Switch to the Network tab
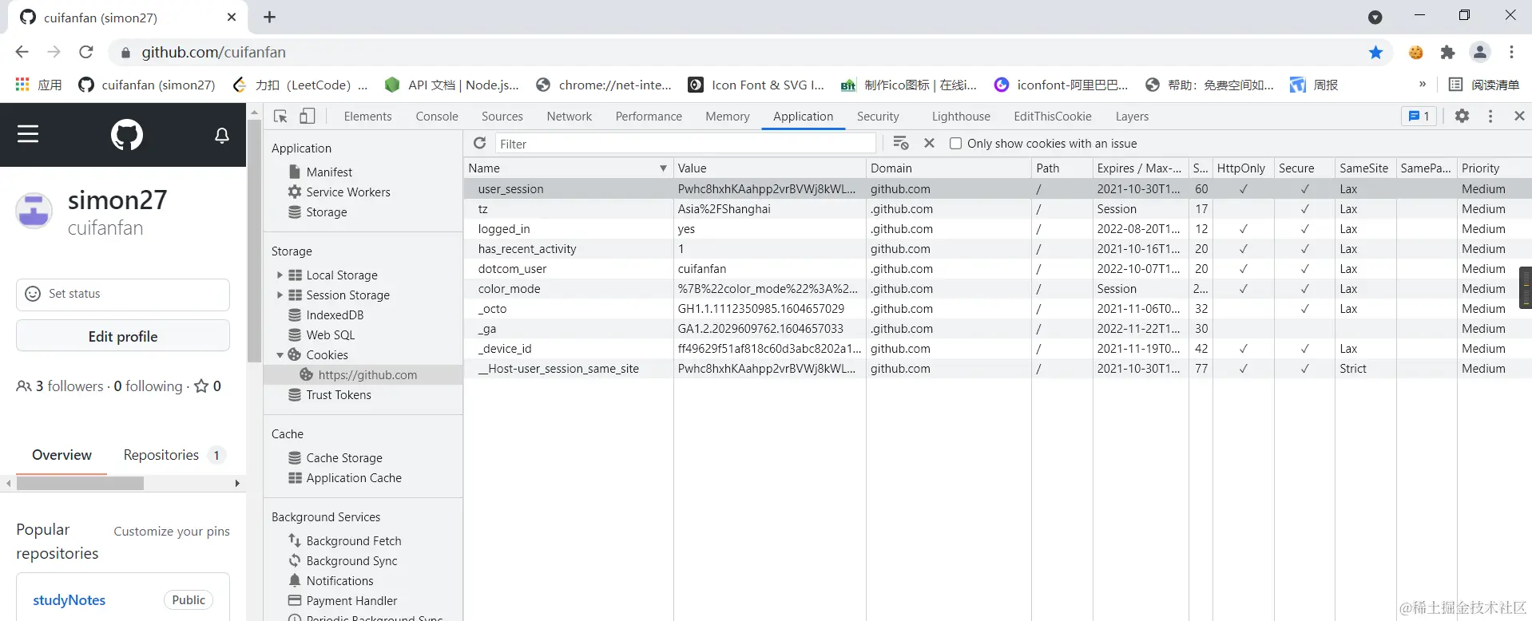 point(570,117)
